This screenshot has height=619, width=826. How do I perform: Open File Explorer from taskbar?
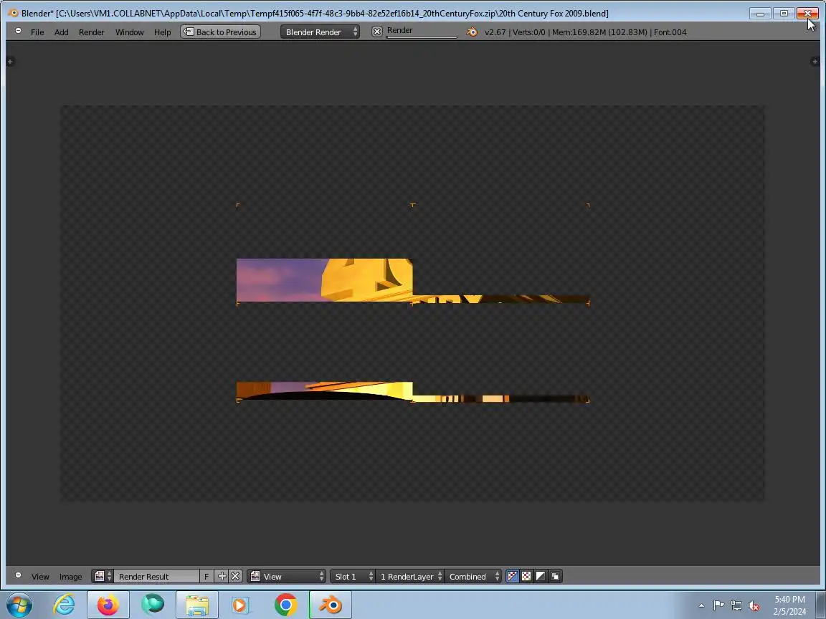click(x=197, y=605)
